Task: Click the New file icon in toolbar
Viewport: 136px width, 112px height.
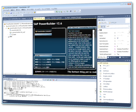Action: pyautogui.click(x=5, y=13)
